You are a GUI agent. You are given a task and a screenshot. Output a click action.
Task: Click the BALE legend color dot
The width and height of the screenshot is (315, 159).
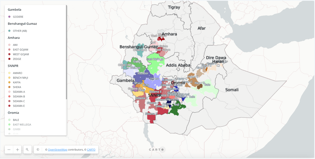click(9, 120)
